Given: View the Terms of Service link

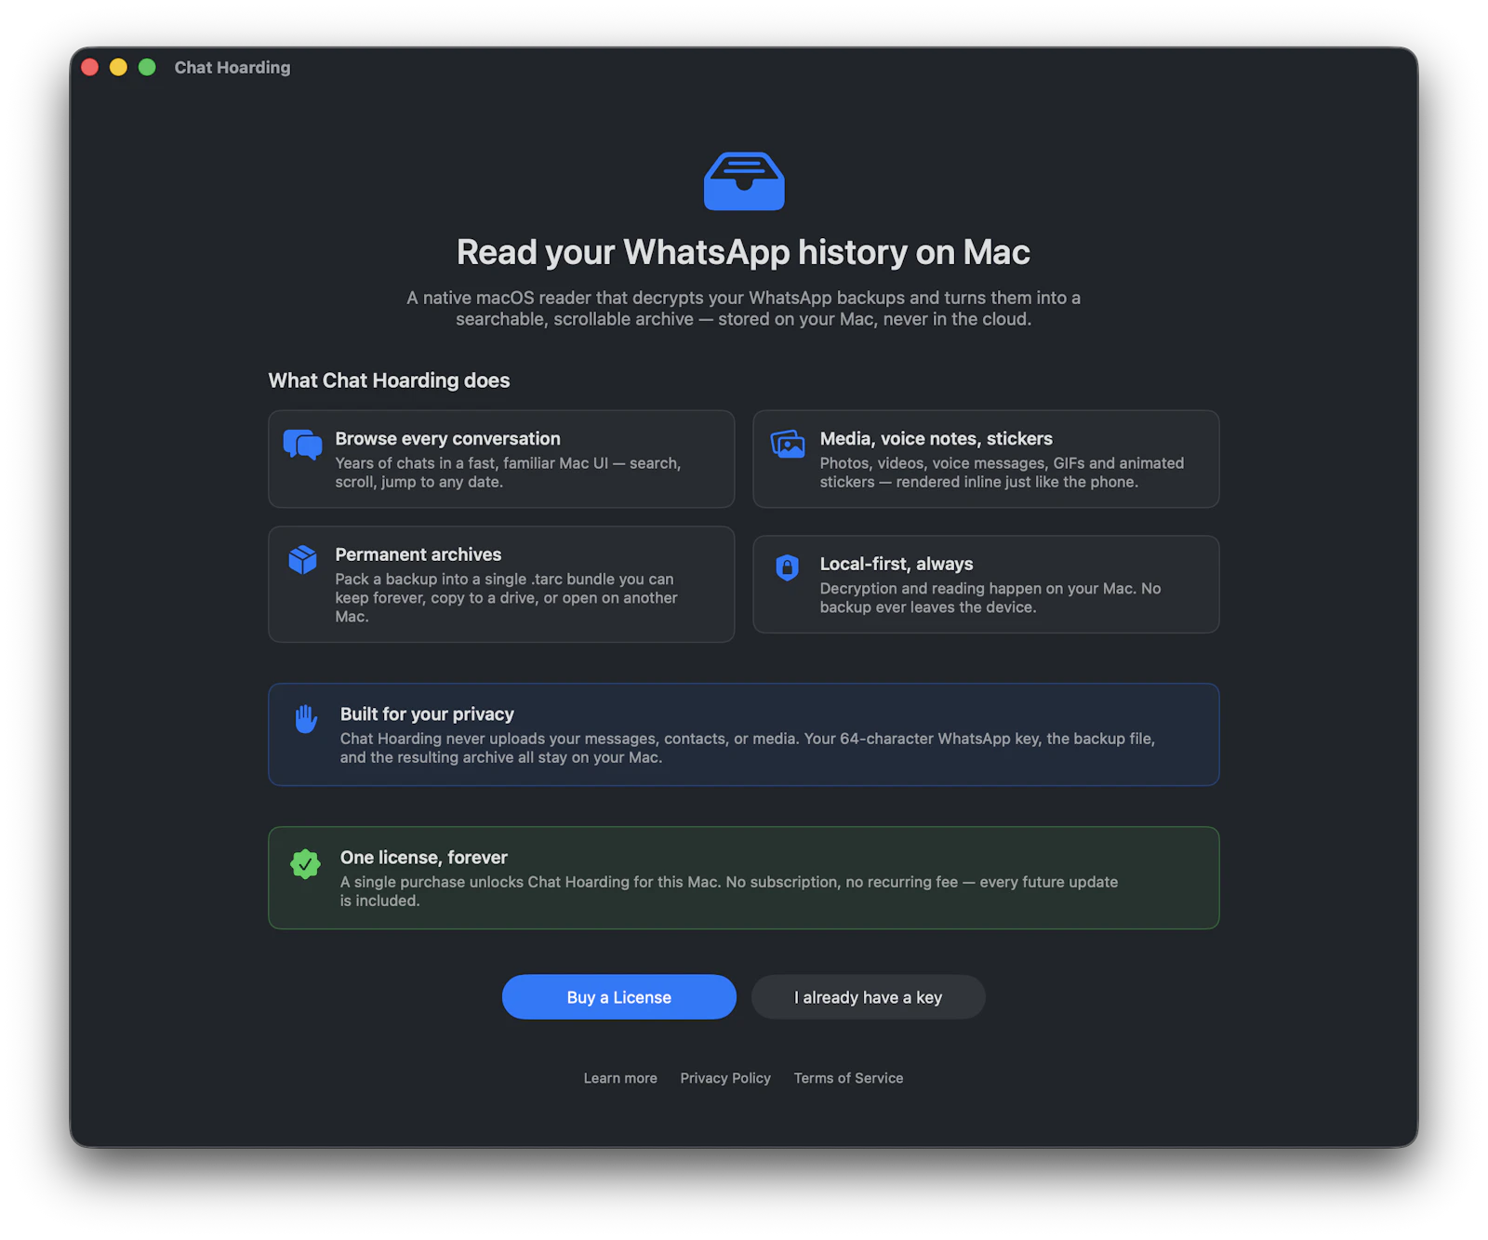Looking at the screenshot, I should (x=849, y=1078).
